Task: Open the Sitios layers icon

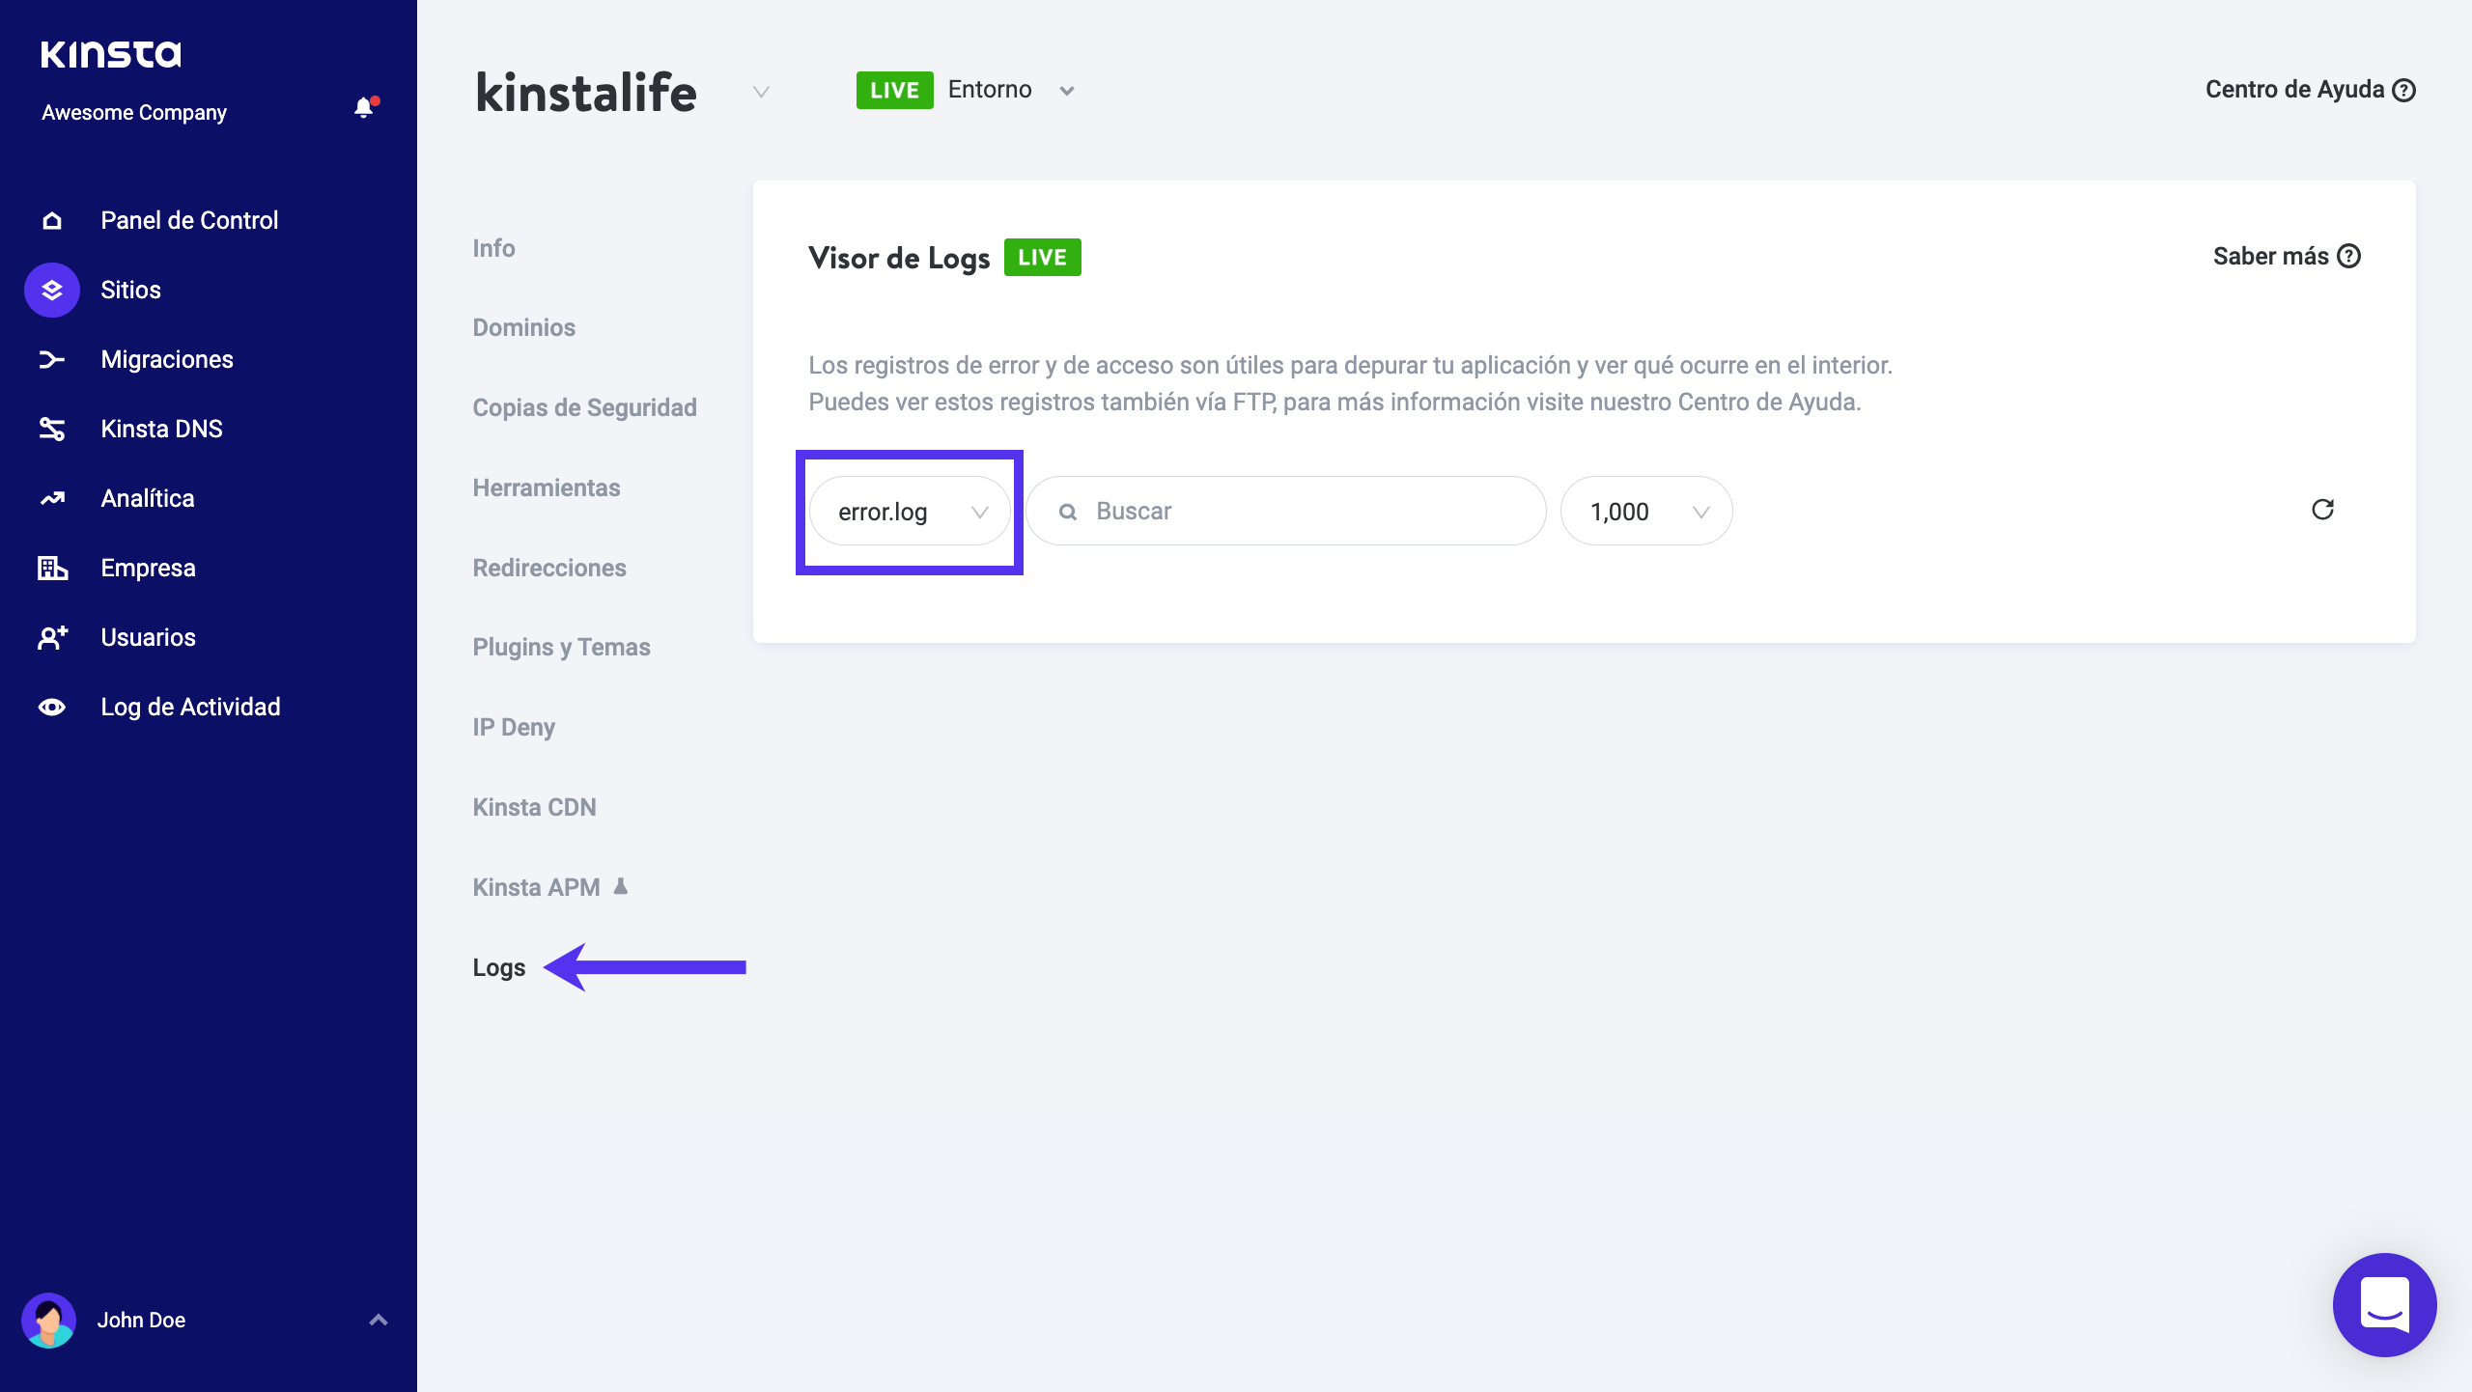Action: [52, 290]
